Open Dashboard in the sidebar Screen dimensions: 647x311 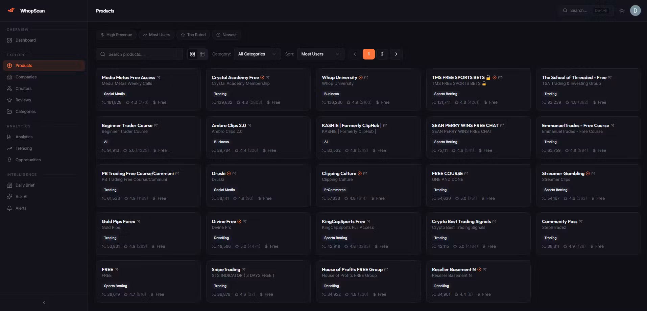coord(44,40)
